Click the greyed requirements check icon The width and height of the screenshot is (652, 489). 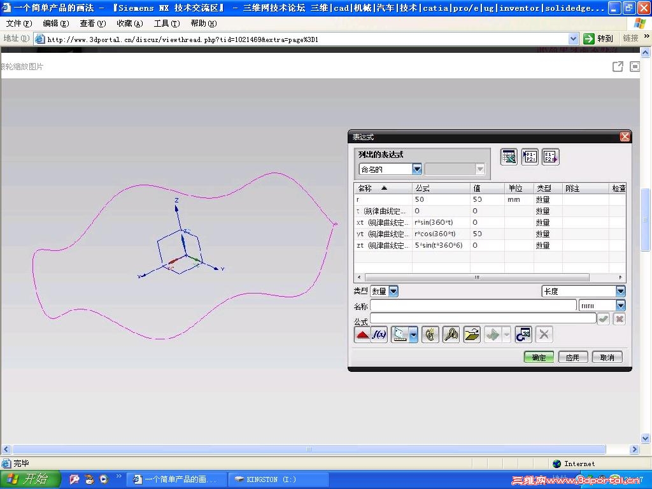pyautogui.click(x=493, y=335)
